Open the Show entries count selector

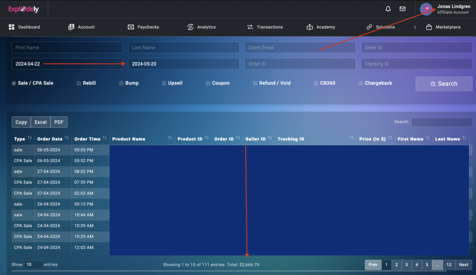pos(33,264)
